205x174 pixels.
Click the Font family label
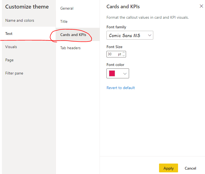click(116, 27)
